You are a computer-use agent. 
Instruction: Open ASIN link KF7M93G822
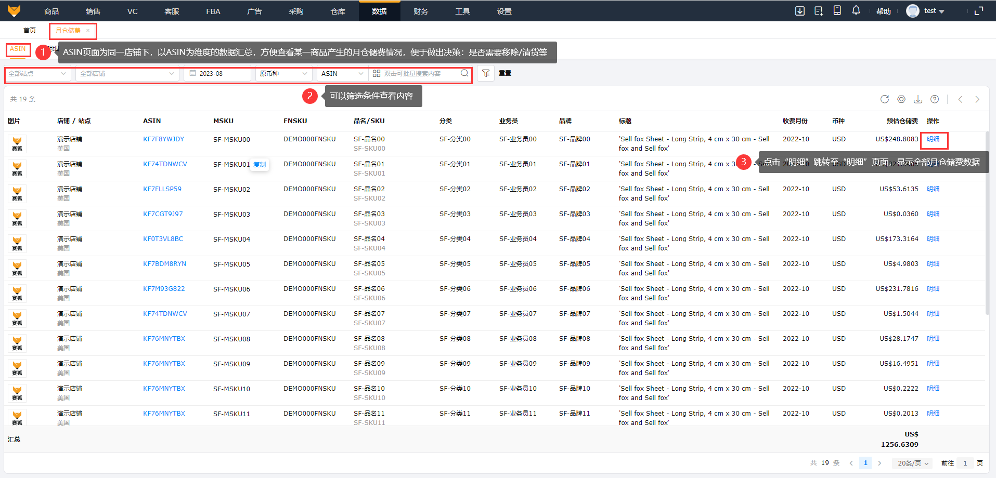click(x=164, y=289)
